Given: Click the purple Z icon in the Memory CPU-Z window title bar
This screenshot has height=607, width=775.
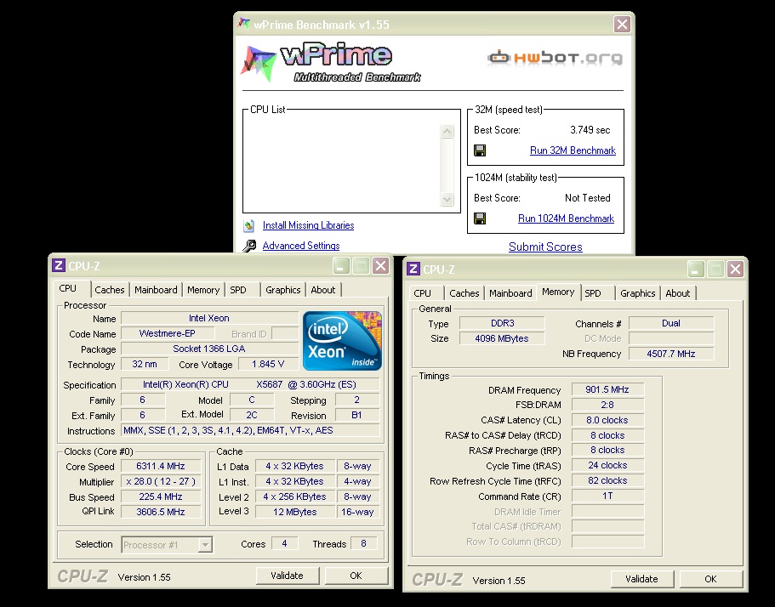Looking at the screenshot, I should tap(413, 269).
